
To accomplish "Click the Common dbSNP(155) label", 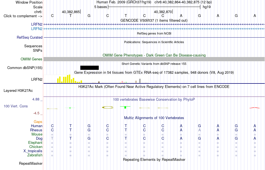I will (25, 68).
